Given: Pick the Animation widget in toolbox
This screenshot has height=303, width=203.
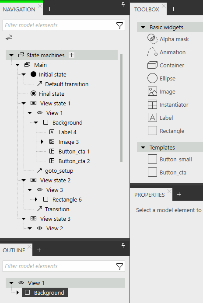Looking at the screenshot, I should pos(166,52).
